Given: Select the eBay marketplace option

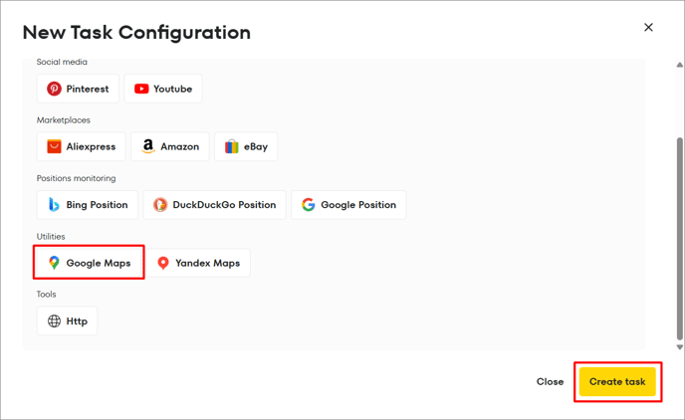Looking at the screenshot, I should pos(246,146).
